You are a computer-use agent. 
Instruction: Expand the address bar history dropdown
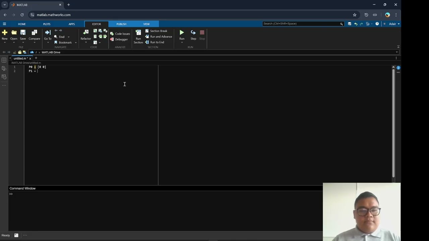point(397,52)
